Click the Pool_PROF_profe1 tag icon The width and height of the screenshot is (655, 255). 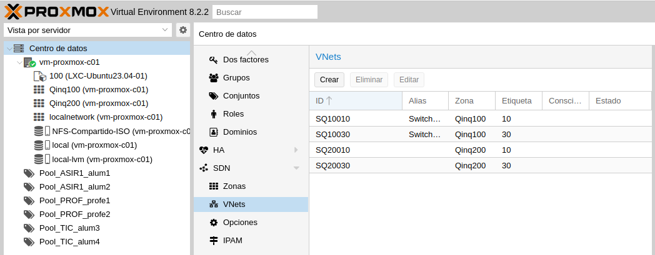point(29,201)
